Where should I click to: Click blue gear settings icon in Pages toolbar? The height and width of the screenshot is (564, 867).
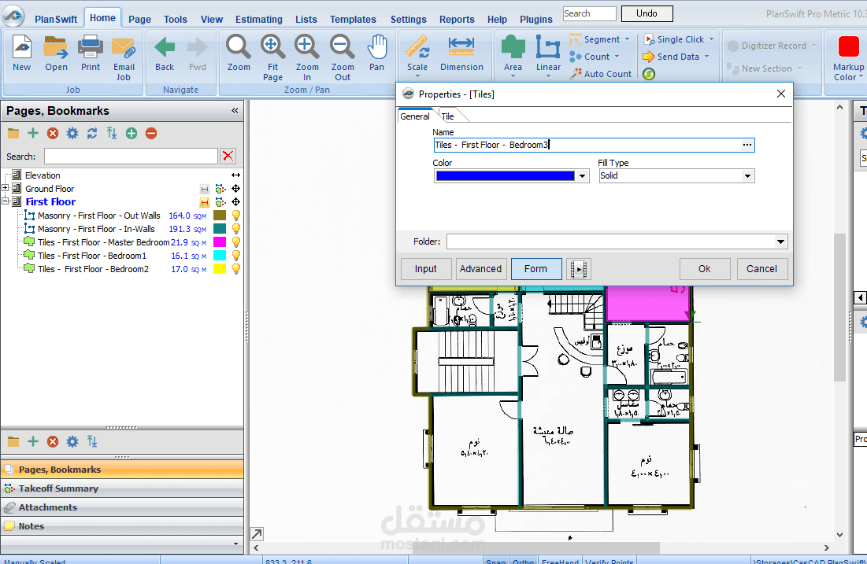pyautogui.click(x=72, y=133)
